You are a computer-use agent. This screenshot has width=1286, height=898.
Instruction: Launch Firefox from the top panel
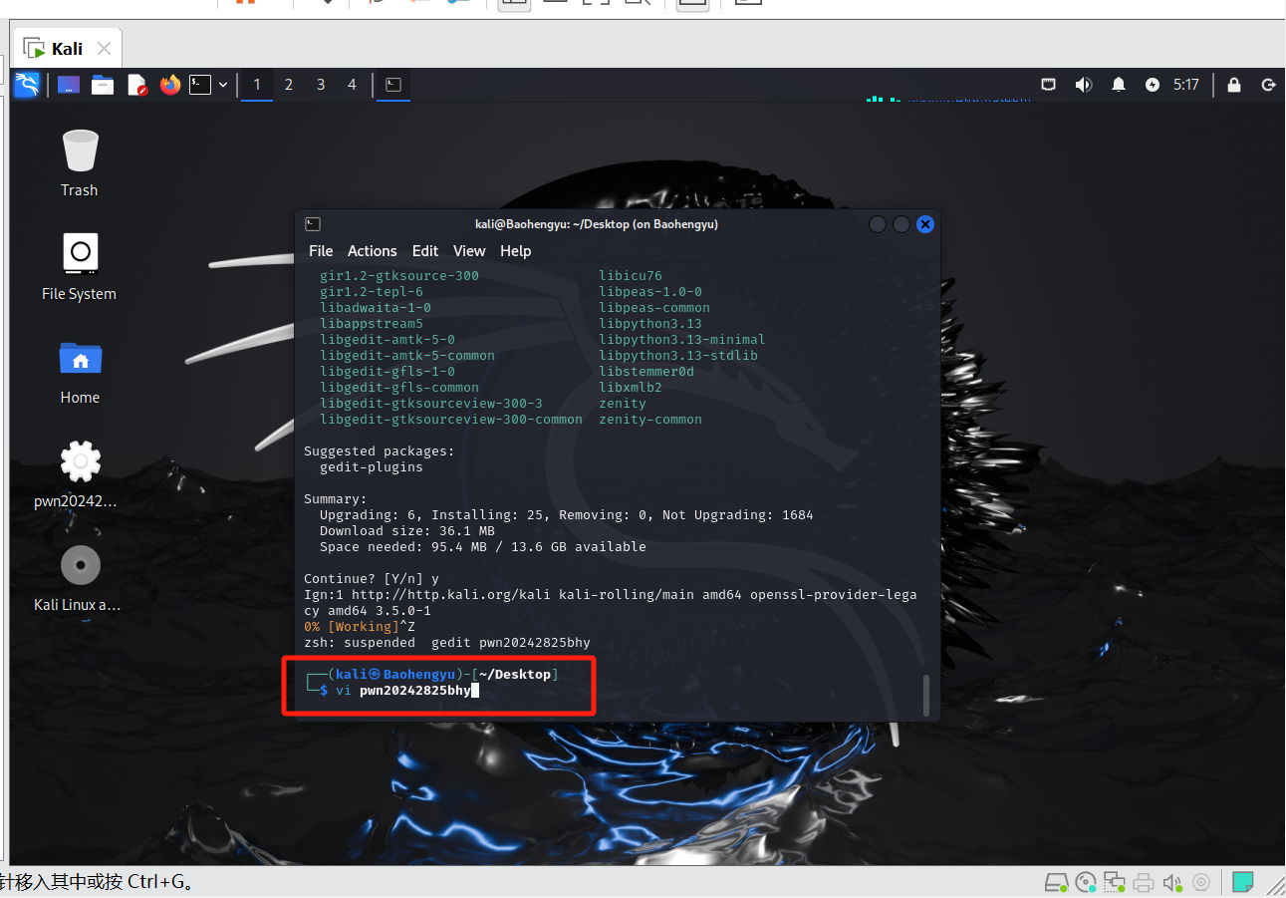click(170, 85)
